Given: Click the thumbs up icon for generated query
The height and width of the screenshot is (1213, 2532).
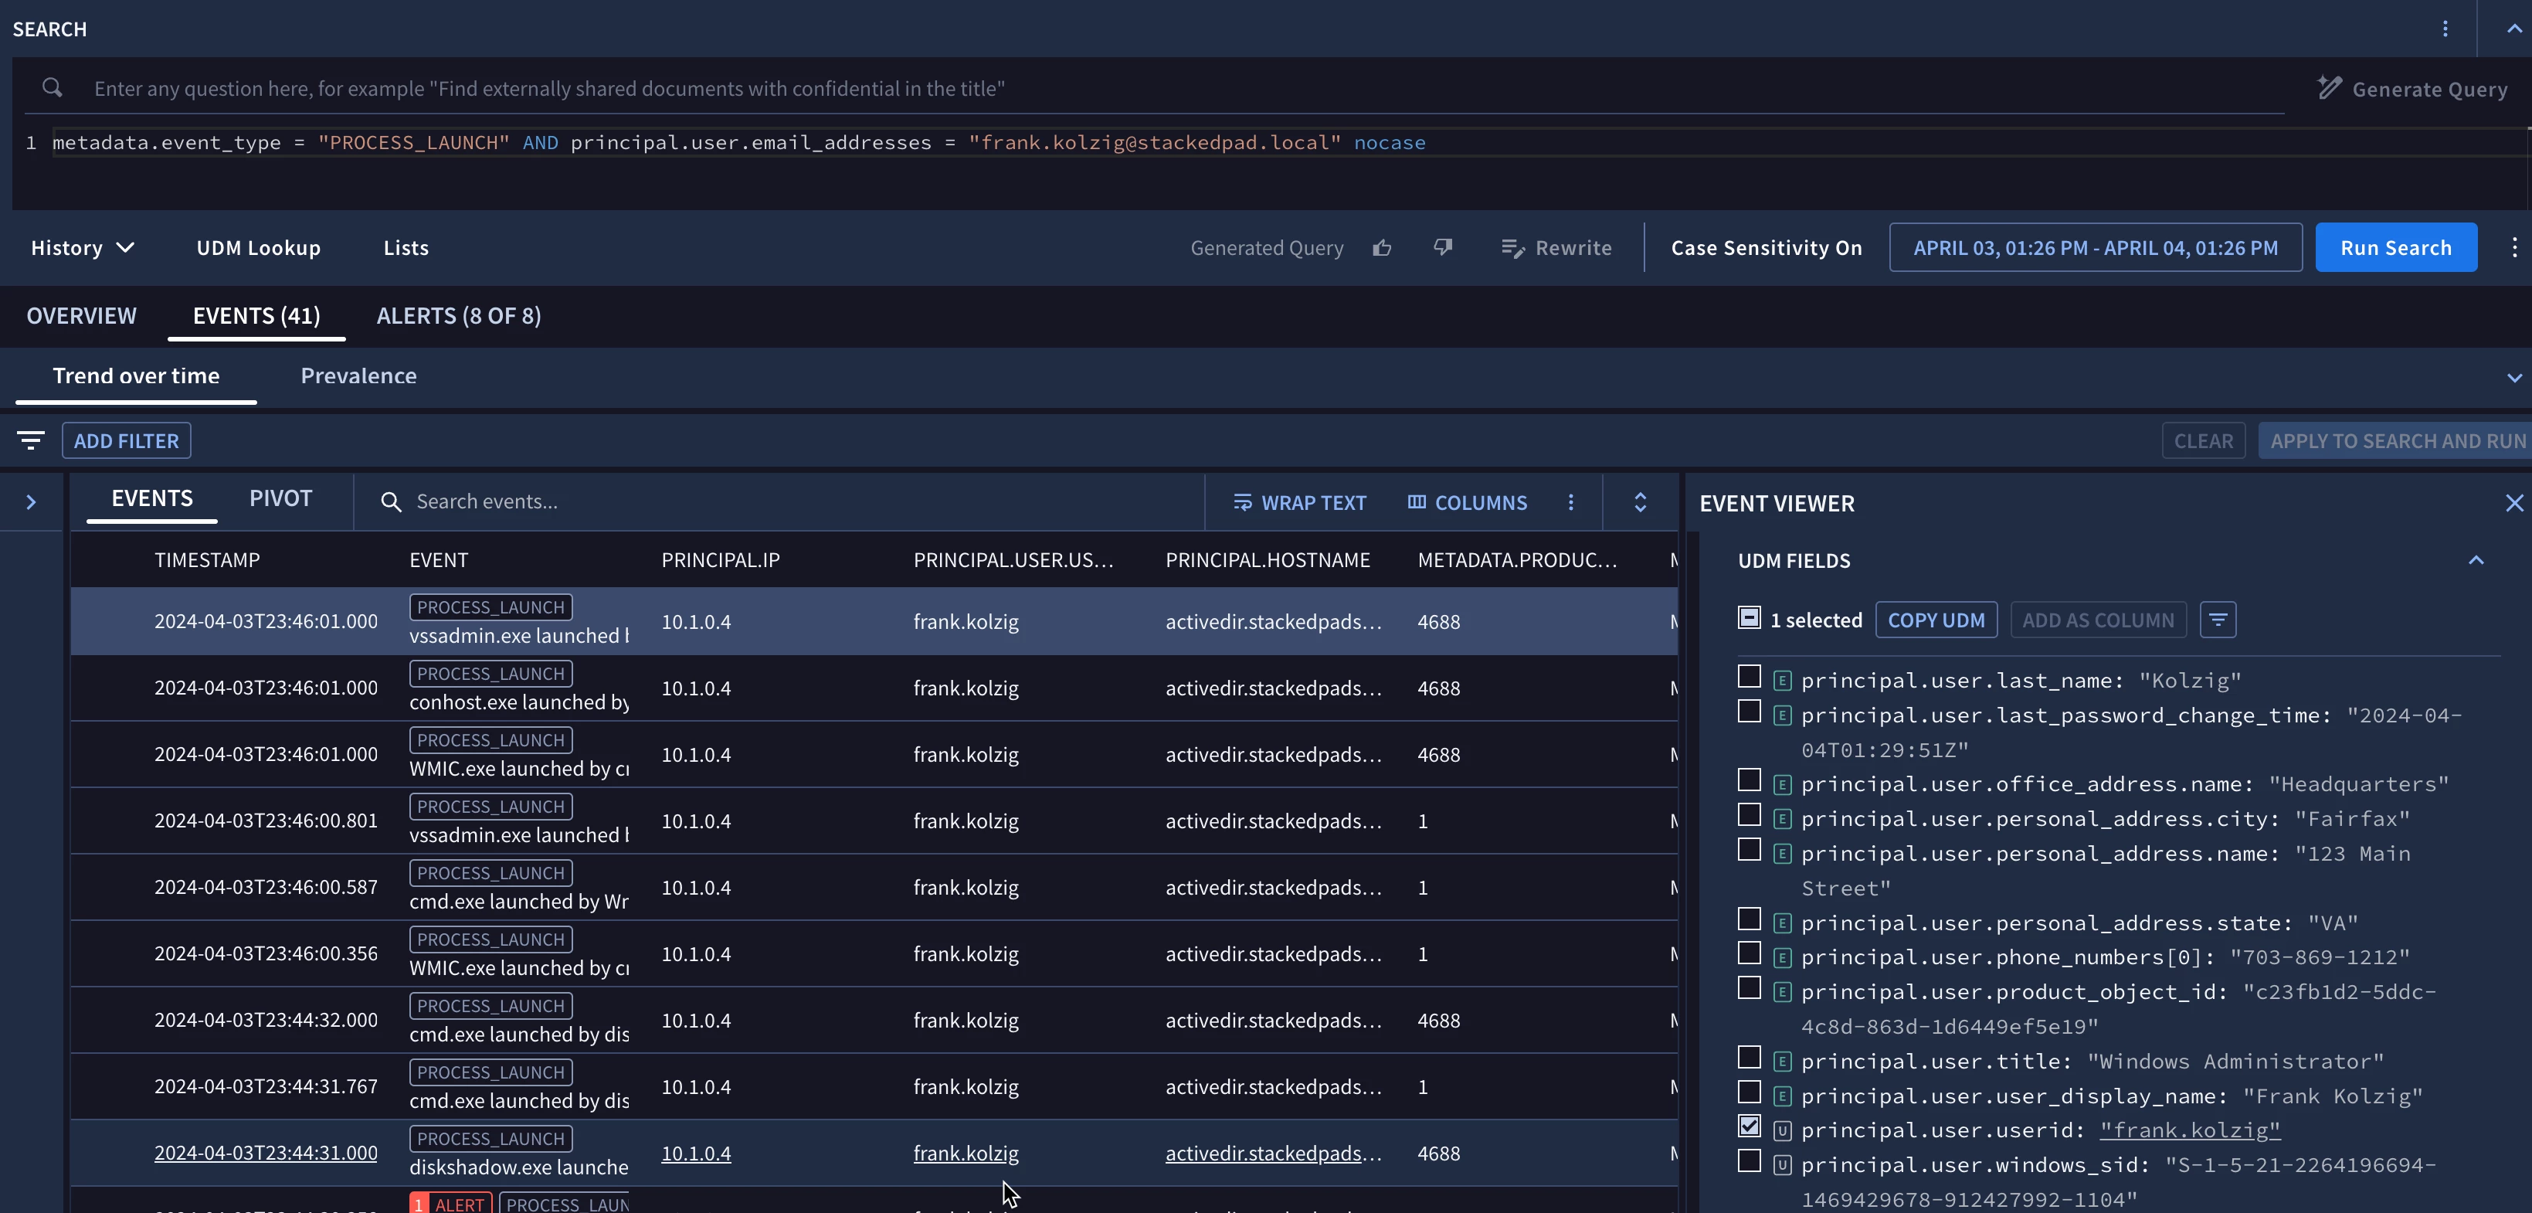Looking at the screenshot, I should (1382, 248).
